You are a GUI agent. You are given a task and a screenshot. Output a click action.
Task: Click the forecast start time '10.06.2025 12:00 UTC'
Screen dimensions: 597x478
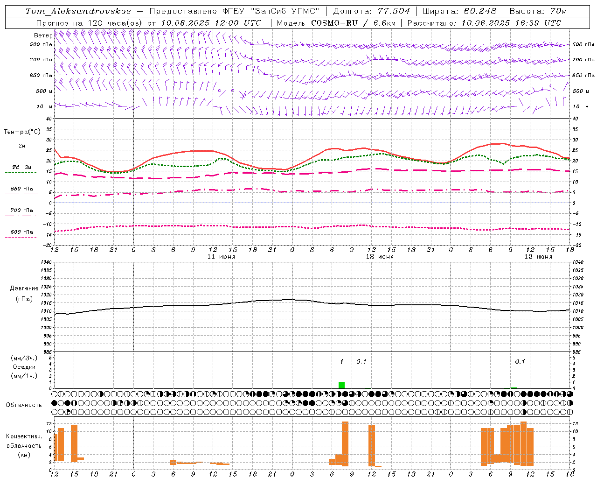click(x=211, y=23)
